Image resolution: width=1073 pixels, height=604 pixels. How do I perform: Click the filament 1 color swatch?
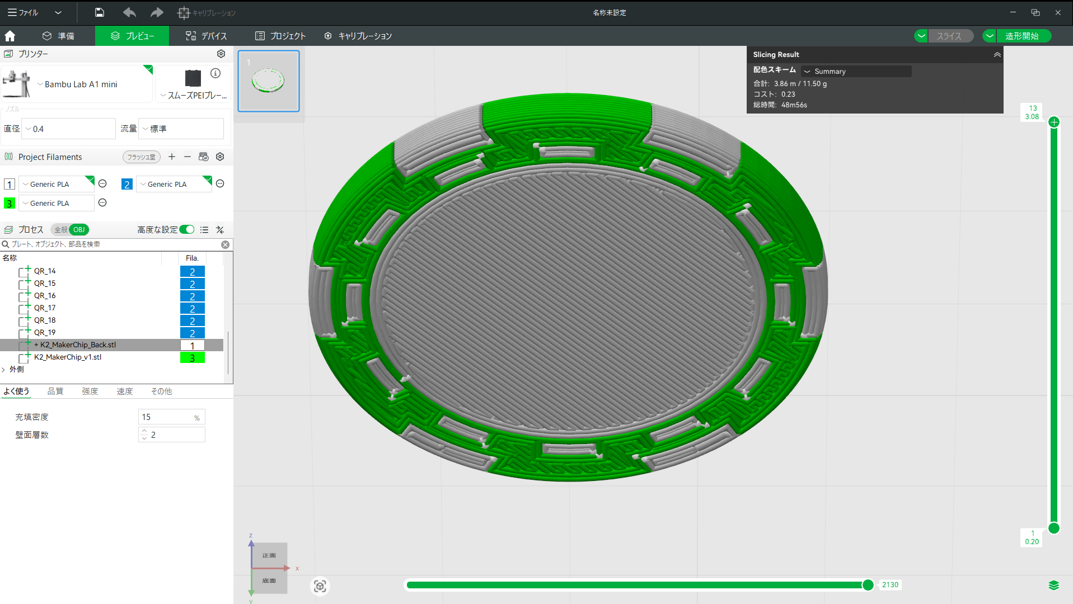(10, 184)
